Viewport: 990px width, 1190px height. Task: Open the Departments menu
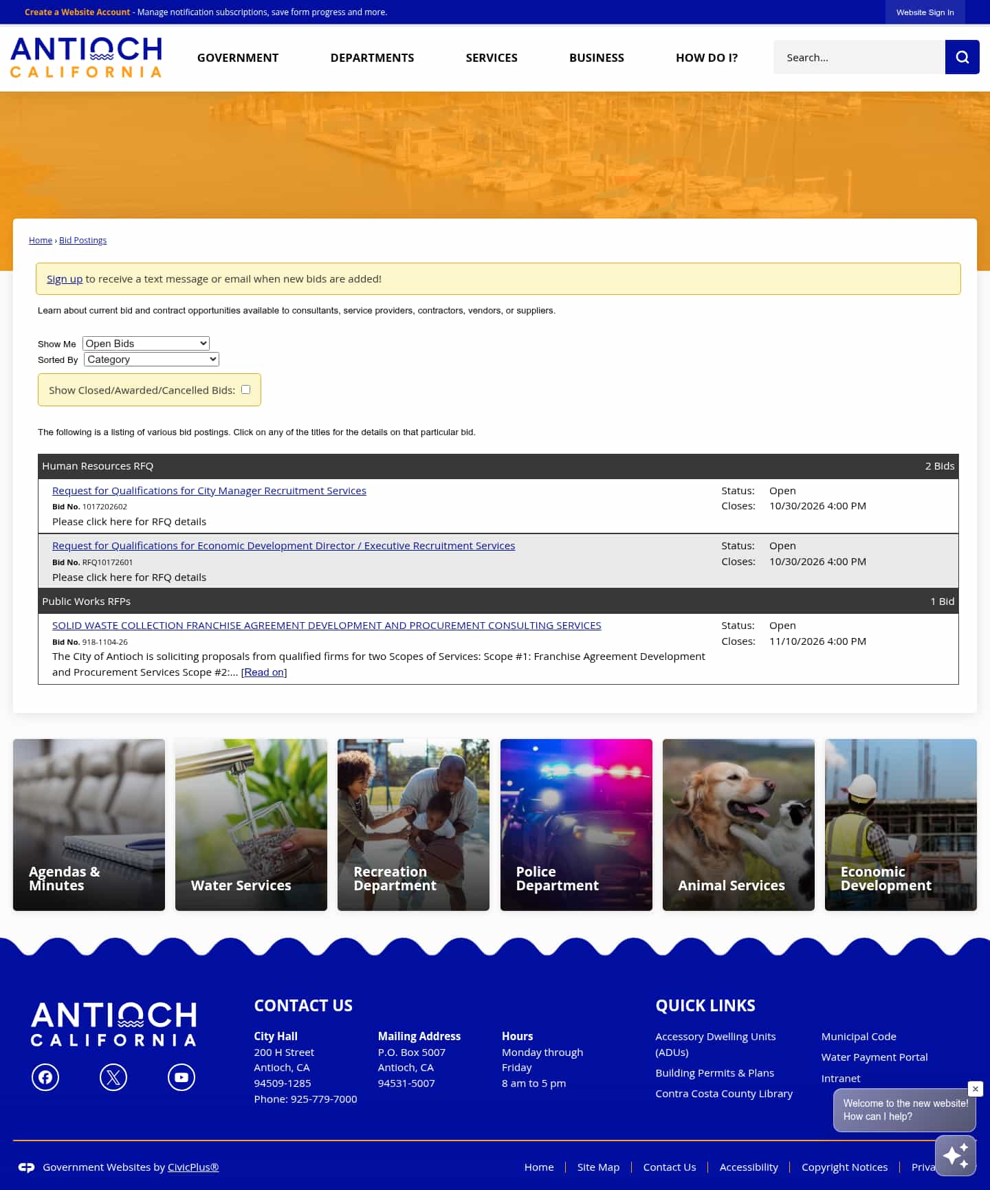[372, 58]
